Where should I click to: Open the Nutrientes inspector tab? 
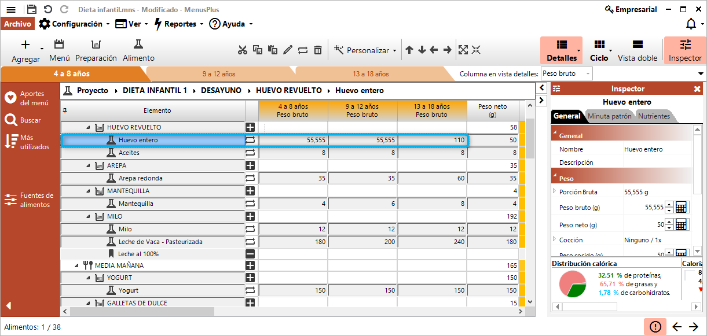point(654,116)
